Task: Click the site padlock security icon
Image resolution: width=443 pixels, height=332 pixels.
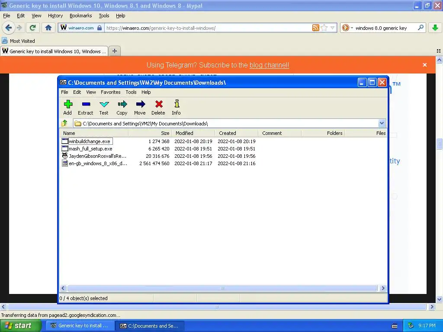Action: 100,28
